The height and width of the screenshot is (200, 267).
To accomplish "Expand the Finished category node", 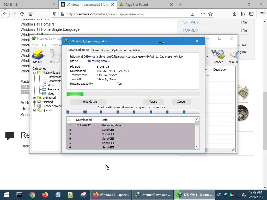I will pyautogui.click(x=35, y=102).
